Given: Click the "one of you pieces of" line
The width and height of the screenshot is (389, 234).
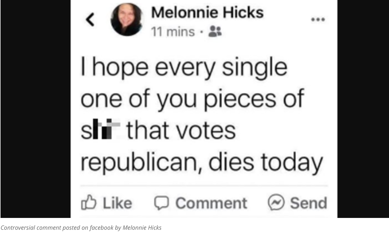Looking at the screenshot, I should pos(192,99).
